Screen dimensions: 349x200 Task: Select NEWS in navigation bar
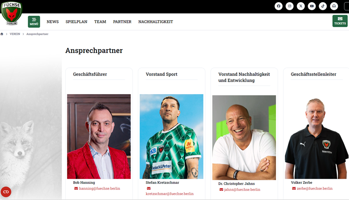point(52,22)
